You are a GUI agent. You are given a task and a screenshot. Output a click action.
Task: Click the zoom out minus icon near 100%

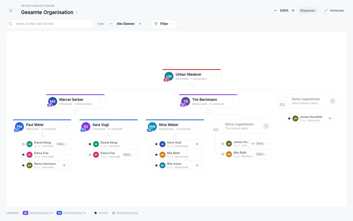point(275,11)
